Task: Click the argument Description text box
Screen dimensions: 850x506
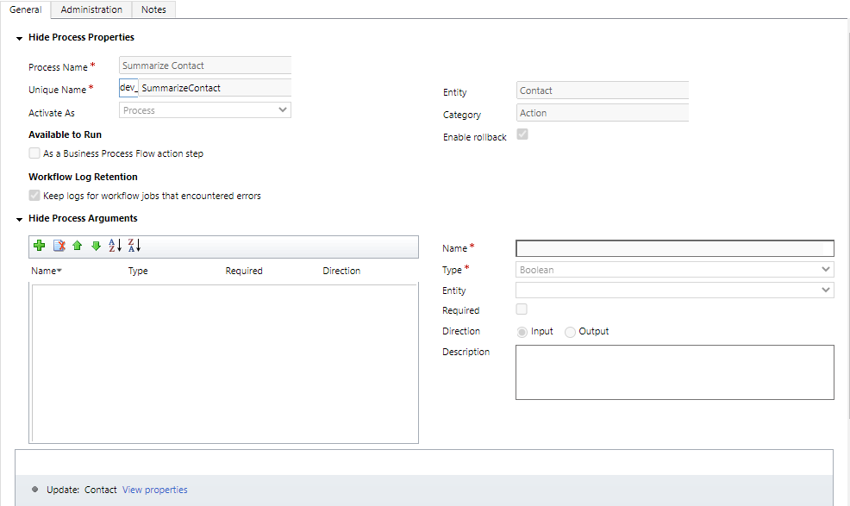Action: (674, 372)
